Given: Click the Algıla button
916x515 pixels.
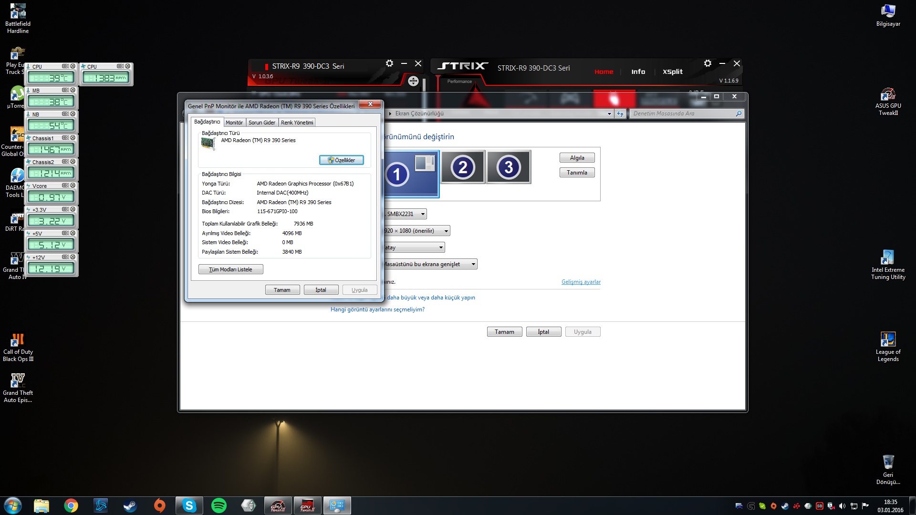Looking at the screenshot, I should 577,158.
